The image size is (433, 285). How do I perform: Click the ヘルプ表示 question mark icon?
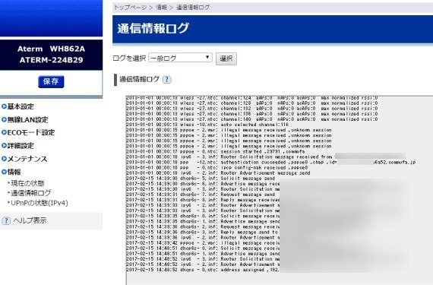[x=6, y=220]
